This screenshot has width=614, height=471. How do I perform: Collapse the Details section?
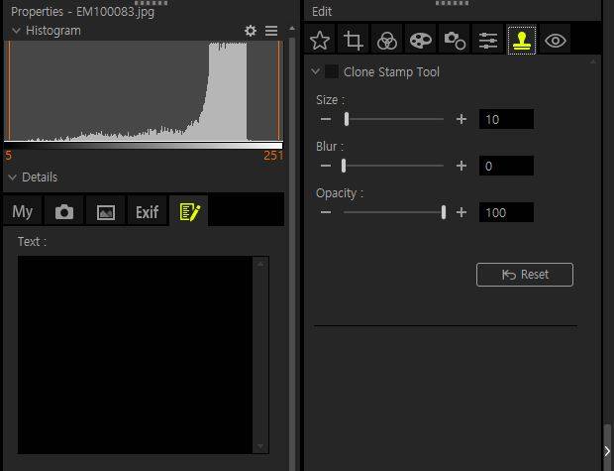(12, 177)
